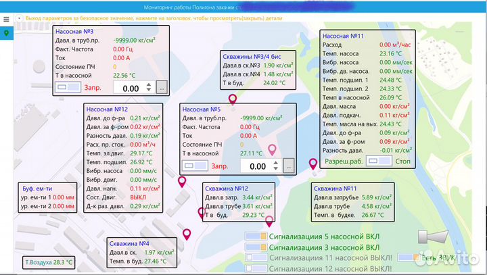Click the Насосная №3 panel header
This screenshot has height=275, width=487.
click(74, 31)
